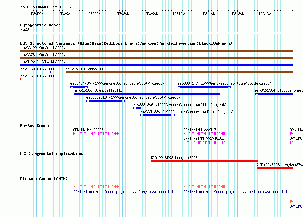Click the esv27518 (Conrad2009) label
The height and width of the screenshot is (217, 303).
(x=87, y=69)
